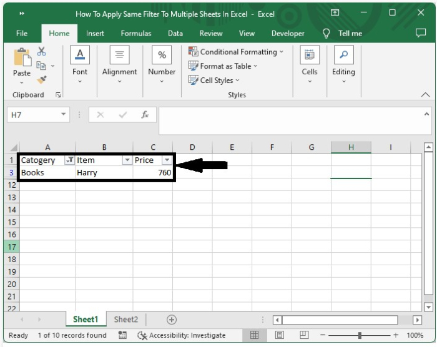Open the File menu
Screen dimensions: 437x347
click(22, 34)
